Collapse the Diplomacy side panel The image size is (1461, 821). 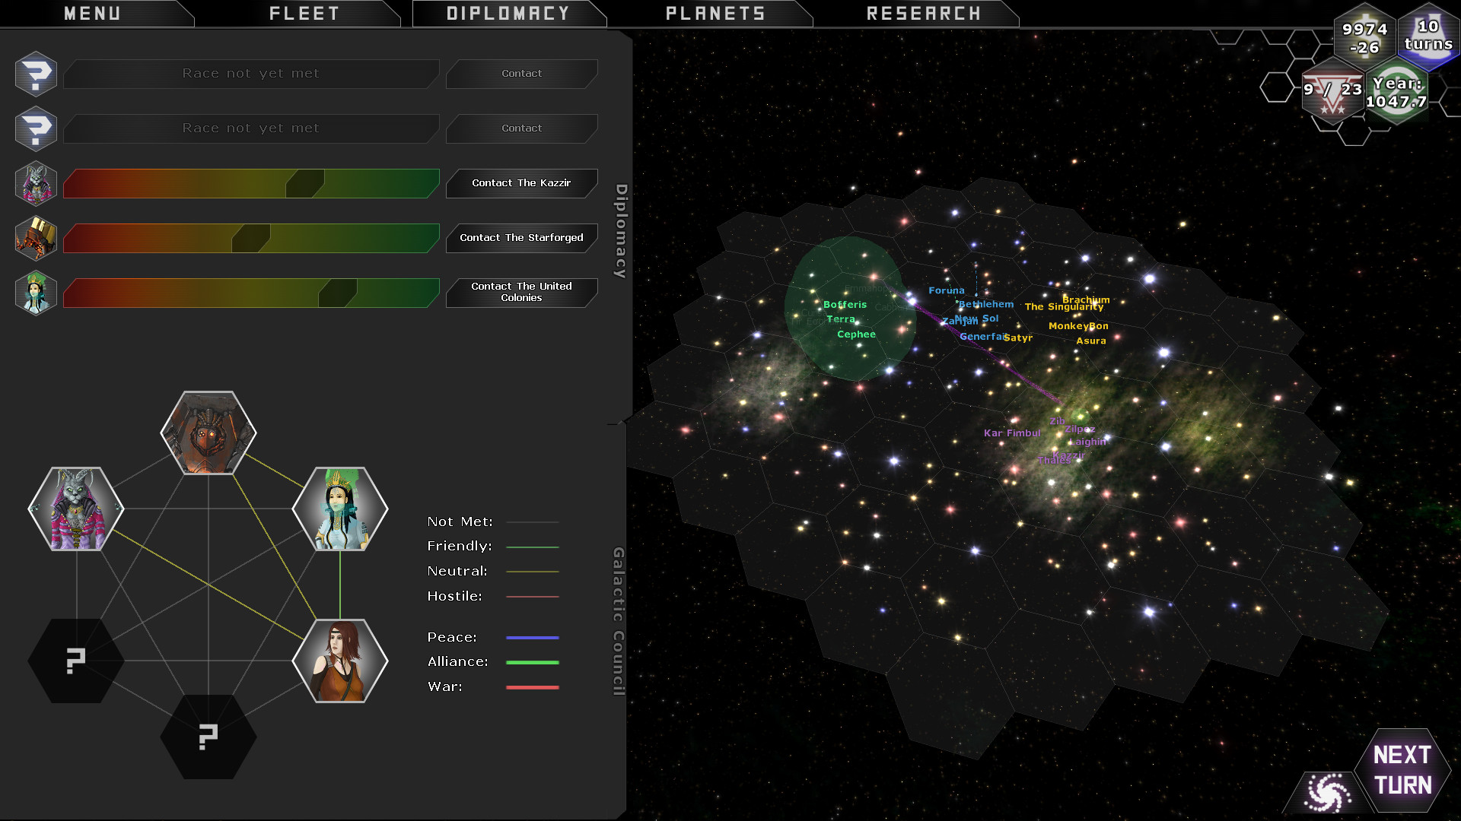(x=618, y=228)
